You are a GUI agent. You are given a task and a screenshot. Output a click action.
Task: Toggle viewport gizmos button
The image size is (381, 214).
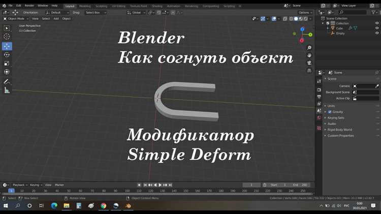(263, 19)
